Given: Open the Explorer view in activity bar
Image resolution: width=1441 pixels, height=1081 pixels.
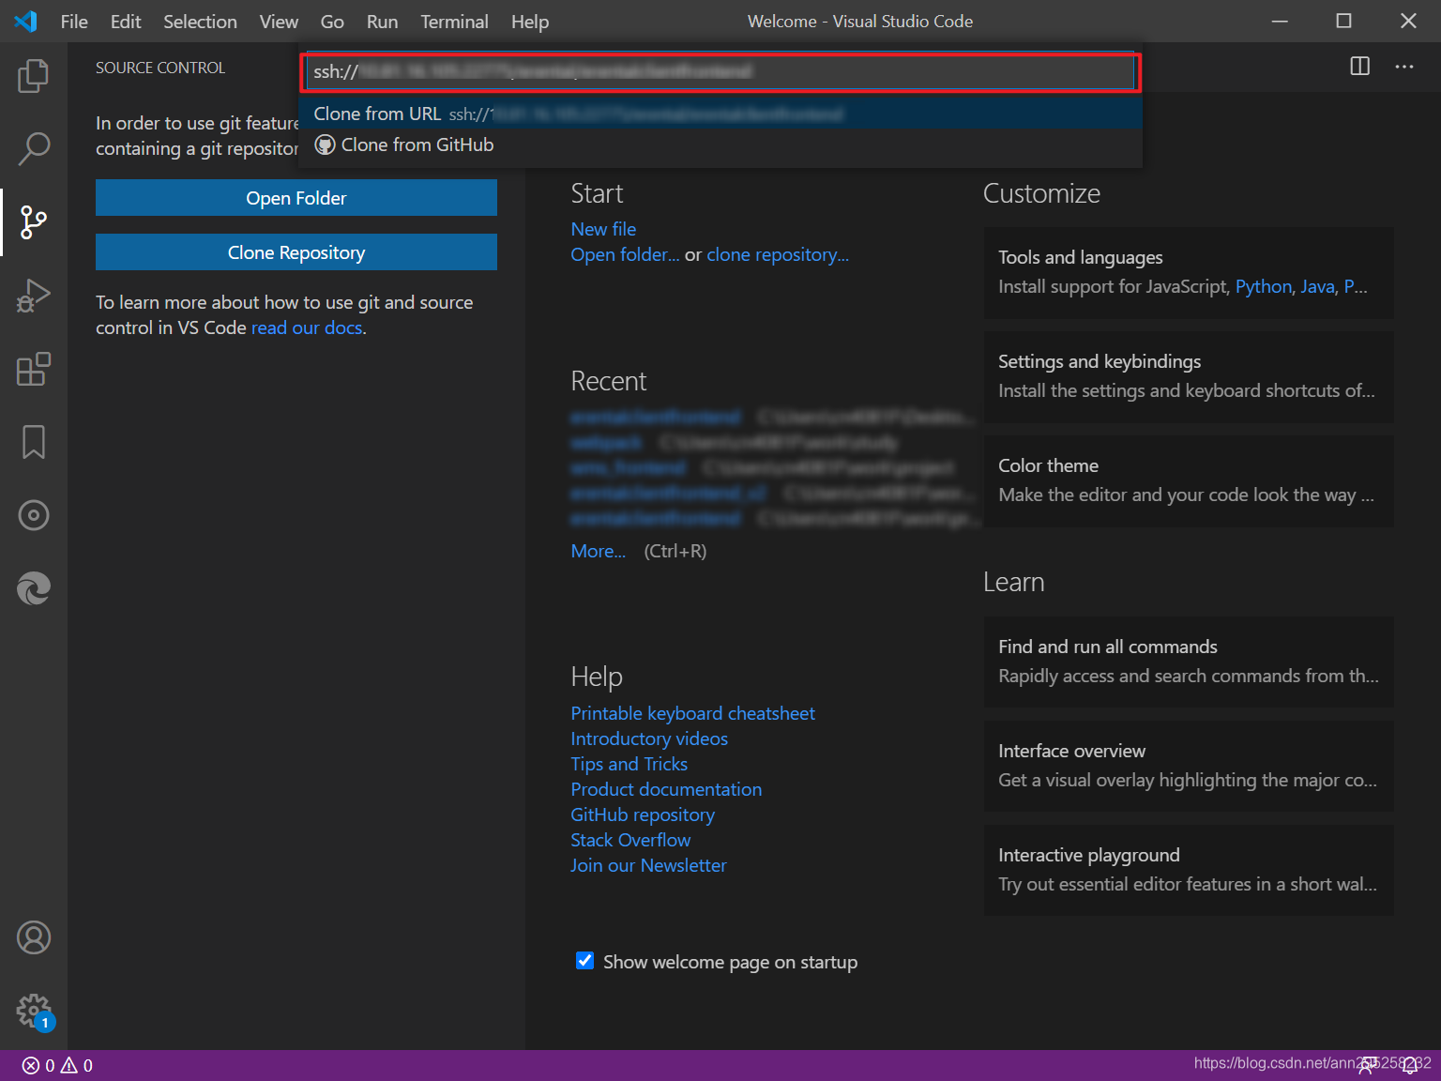Looking at the screenshot, I should [34, 75].
